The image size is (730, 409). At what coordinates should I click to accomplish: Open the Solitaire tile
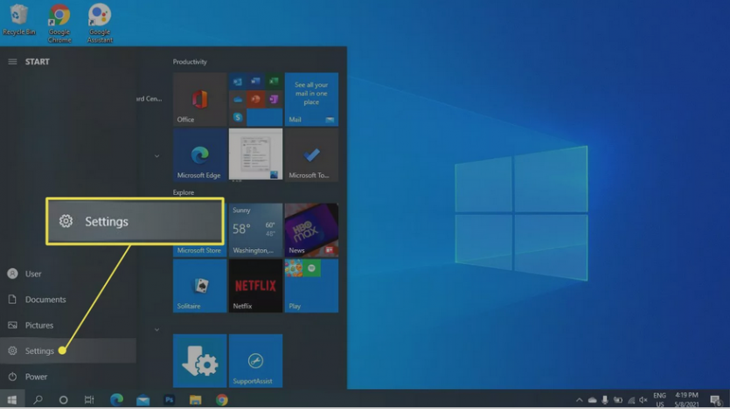tap(199, 285)
